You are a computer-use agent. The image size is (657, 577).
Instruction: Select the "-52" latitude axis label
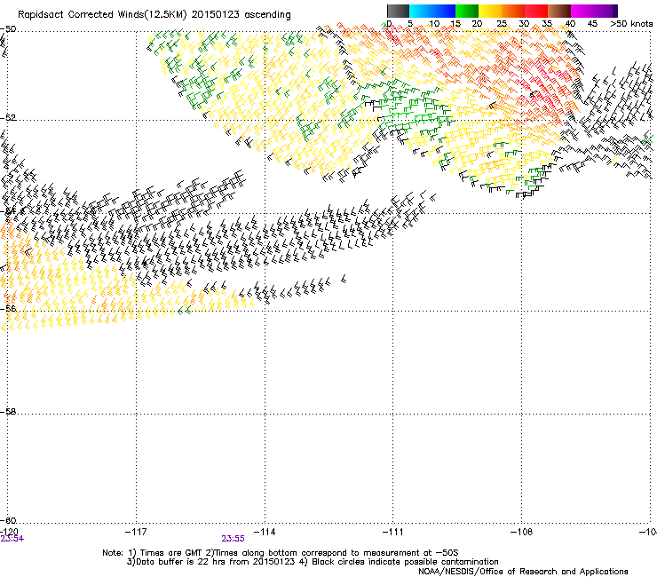[x=8, y=118]
